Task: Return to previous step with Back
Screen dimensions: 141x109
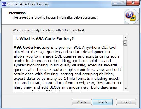Action: pos(82,102)
